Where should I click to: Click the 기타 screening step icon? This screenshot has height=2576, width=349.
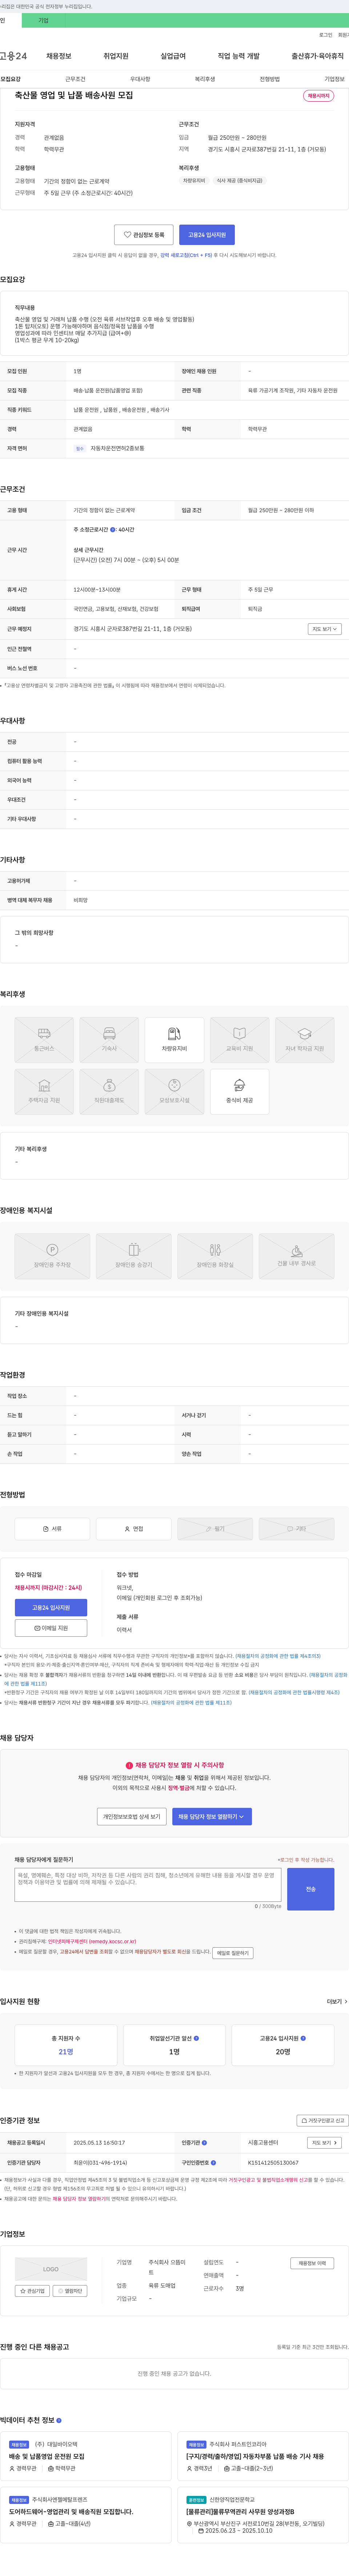[x=297, y=1529]
